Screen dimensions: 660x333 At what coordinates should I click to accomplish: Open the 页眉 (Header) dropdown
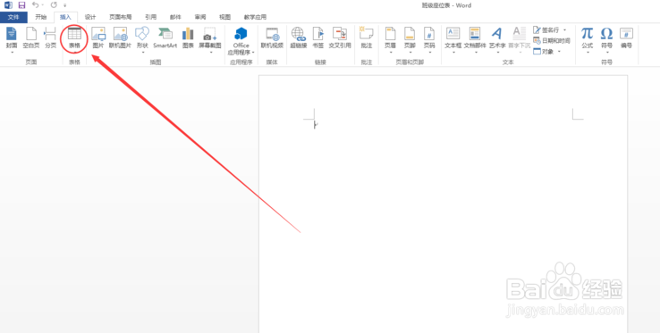(391, 40)
